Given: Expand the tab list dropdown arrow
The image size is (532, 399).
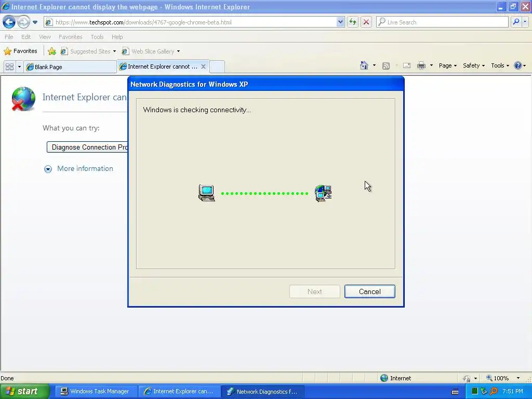Looking at the screenshot, I should click(19, 67).
